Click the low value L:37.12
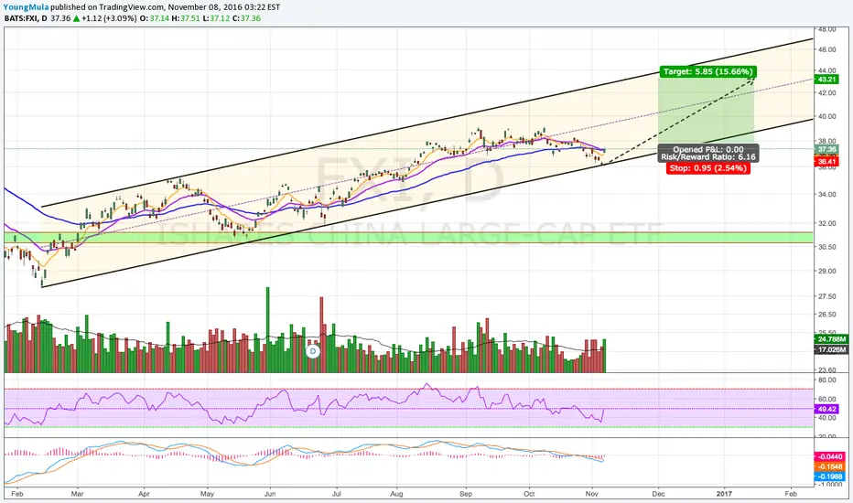Viewport: 853px width, 503px height. click(x=215, y=18)
